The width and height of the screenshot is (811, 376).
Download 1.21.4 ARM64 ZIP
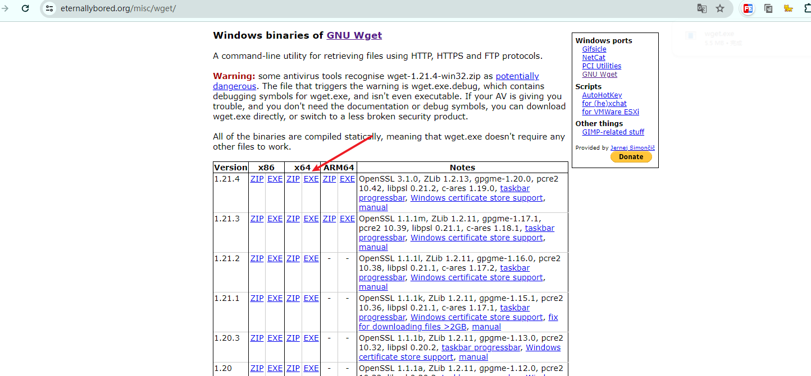tap(329, 179)
